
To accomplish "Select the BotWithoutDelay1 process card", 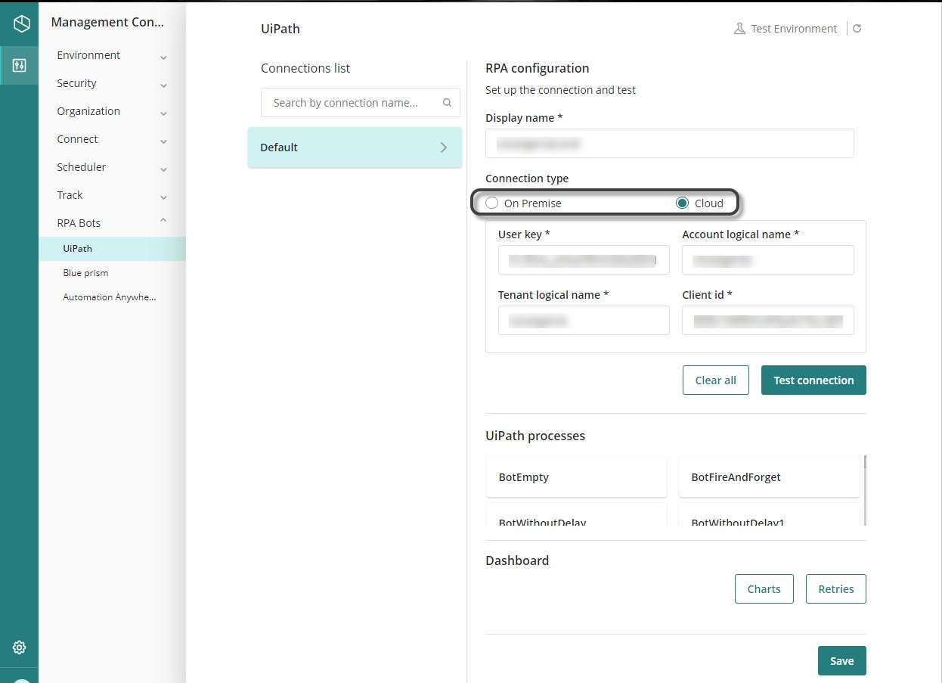I will (769, 515).
